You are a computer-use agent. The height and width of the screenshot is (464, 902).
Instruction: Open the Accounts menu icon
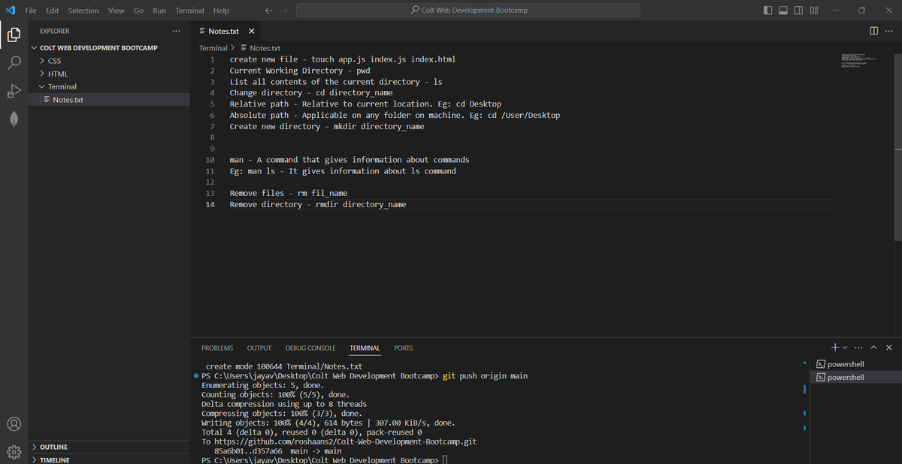point(14,423)
